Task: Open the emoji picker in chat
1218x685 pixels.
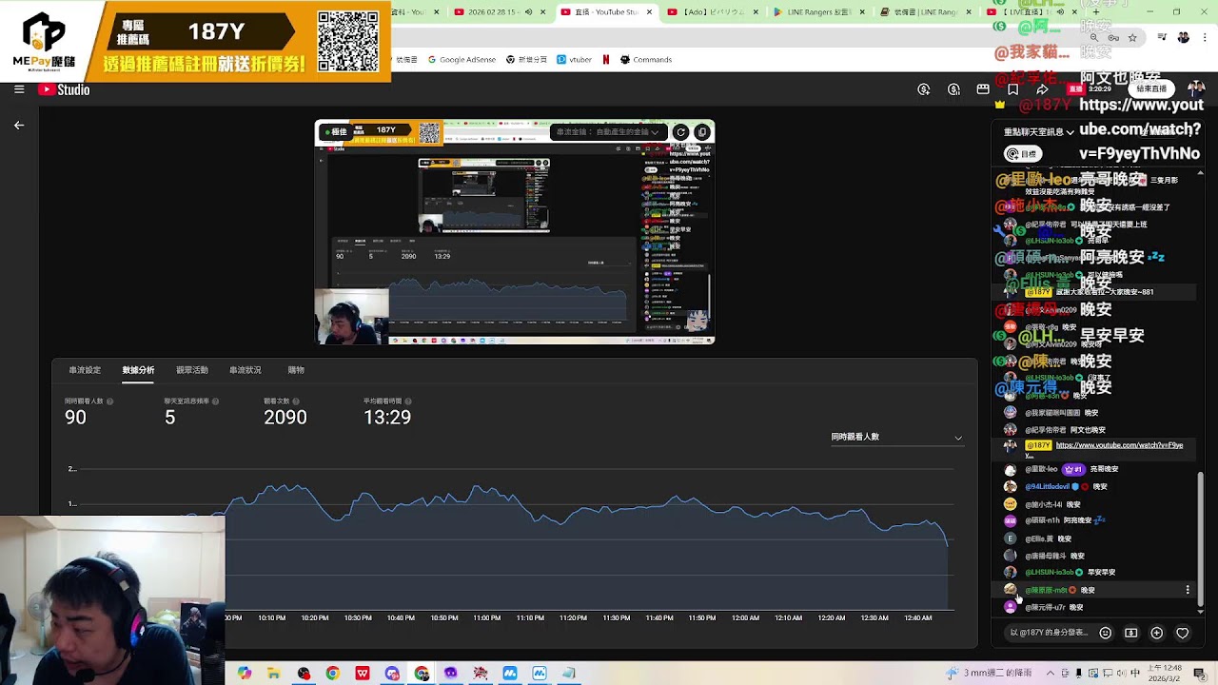Action: pos(1105,633)
